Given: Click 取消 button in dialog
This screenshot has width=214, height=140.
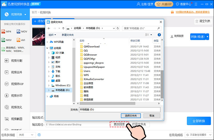Looking at the screenshot, I should tap(152, 116).
